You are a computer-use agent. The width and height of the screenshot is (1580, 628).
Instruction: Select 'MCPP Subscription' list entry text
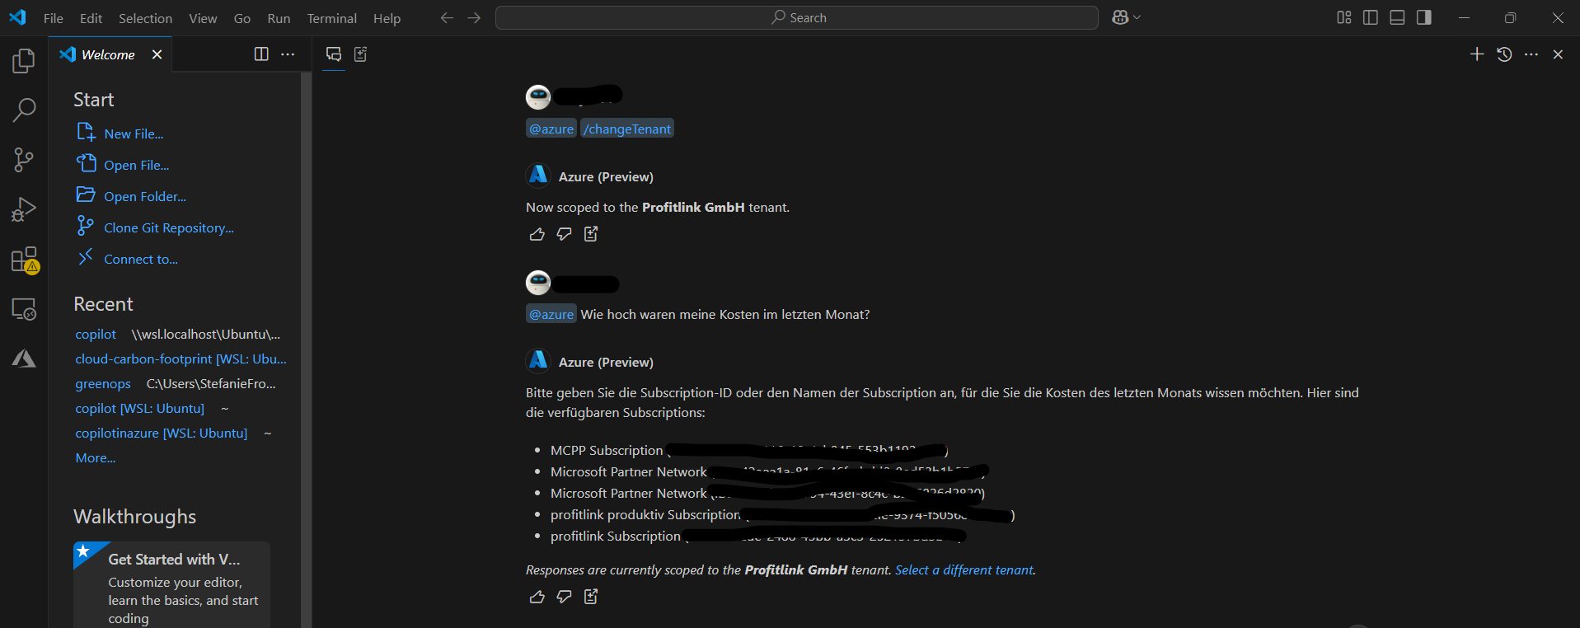tap(607, 451)
